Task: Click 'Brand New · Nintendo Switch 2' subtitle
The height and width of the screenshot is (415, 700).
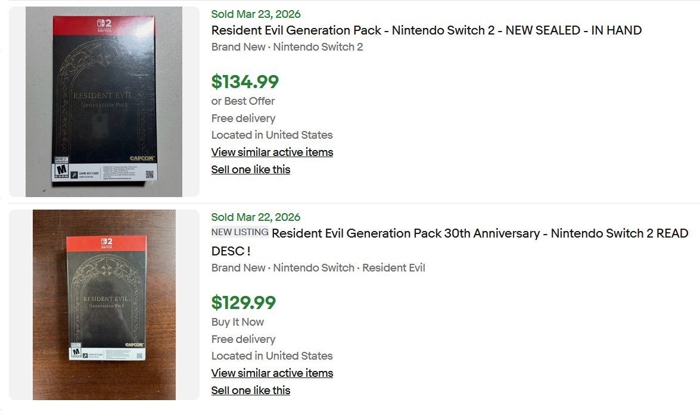Action: pyautogui.click(x=287, y=47)
